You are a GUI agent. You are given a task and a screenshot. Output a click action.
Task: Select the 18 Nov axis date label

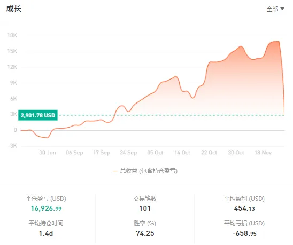(x=263, y=153)
